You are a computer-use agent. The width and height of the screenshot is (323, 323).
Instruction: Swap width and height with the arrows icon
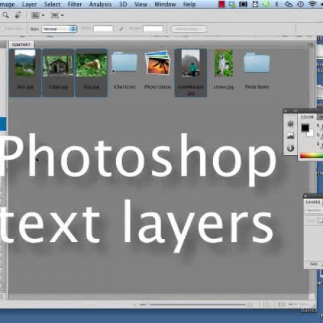pyautogui.click(x=121, y=29)
